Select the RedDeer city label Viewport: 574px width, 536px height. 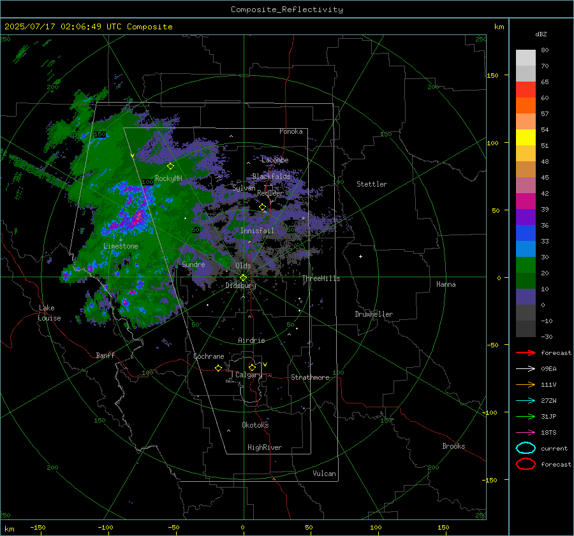click(270, 193)
